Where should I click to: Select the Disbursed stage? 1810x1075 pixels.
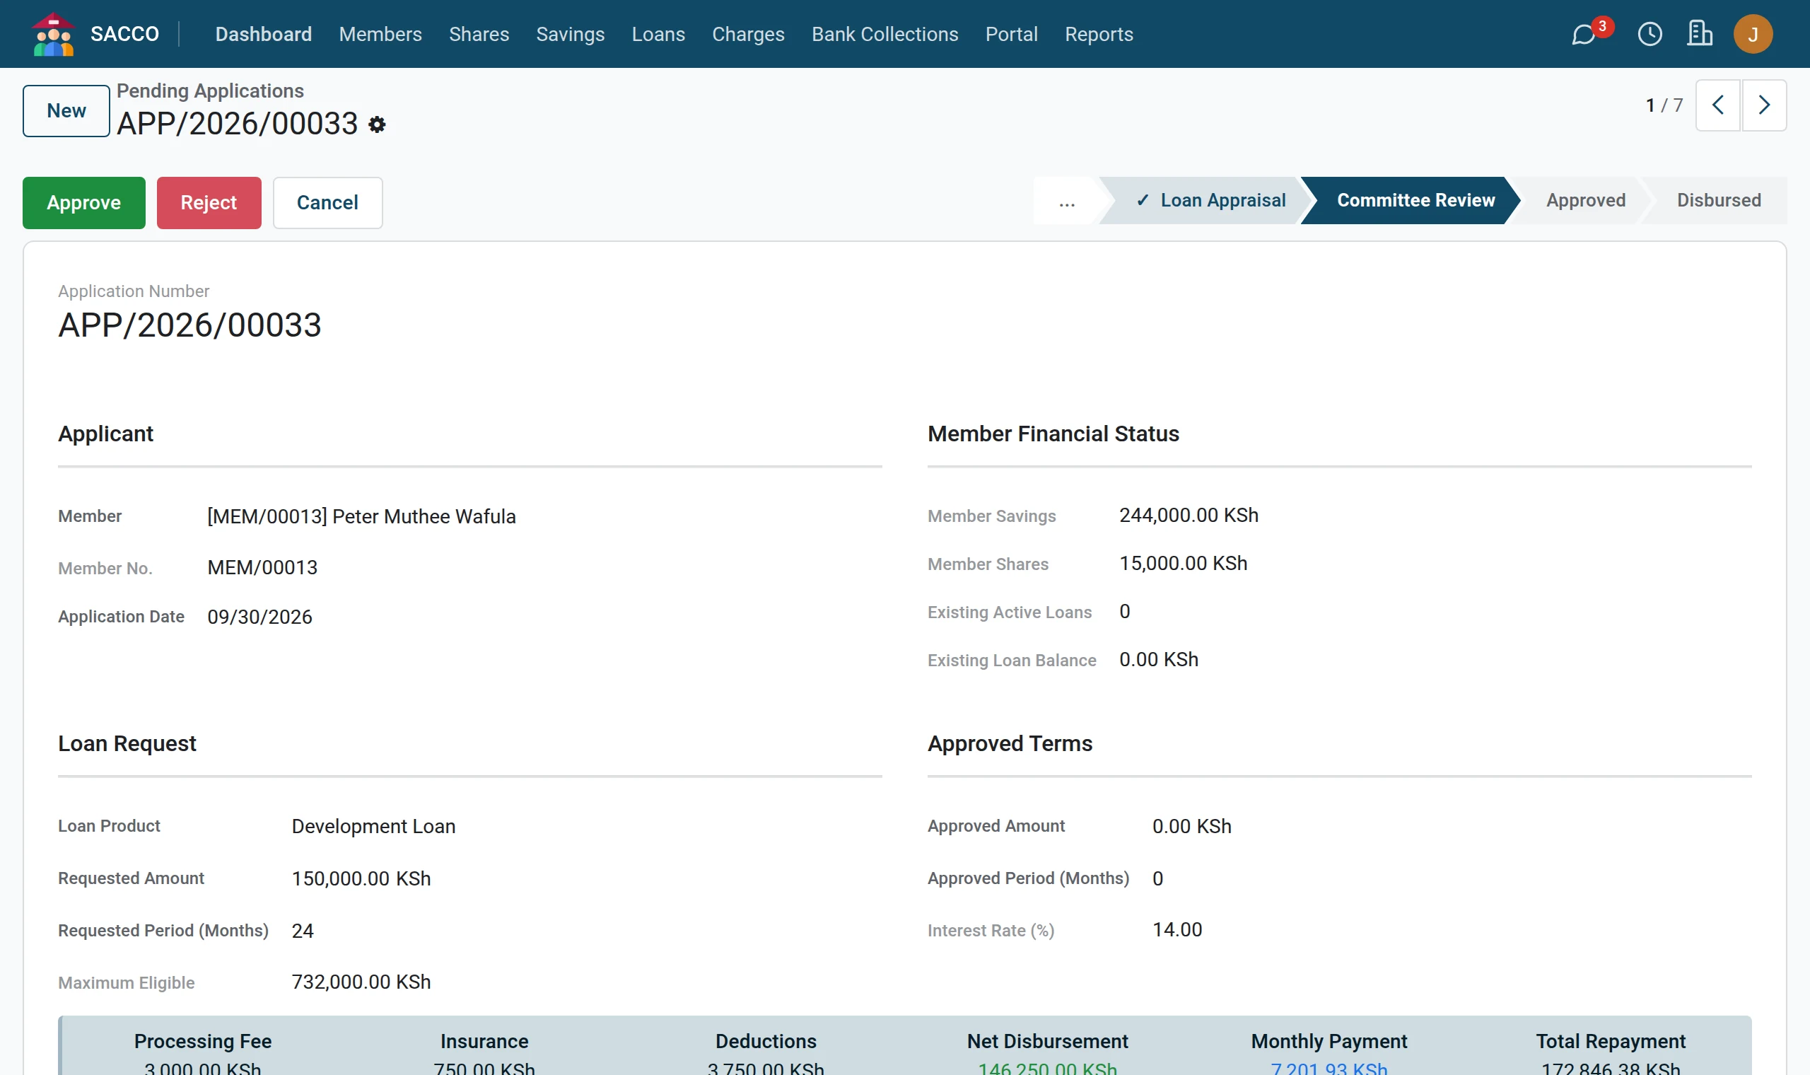click(x=1719, y=201)
